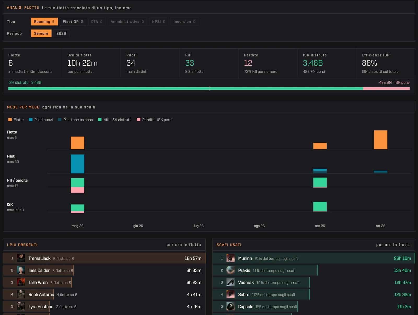
Task: Click the Piloti nuovi legend swatch
Action: [31, 120]
